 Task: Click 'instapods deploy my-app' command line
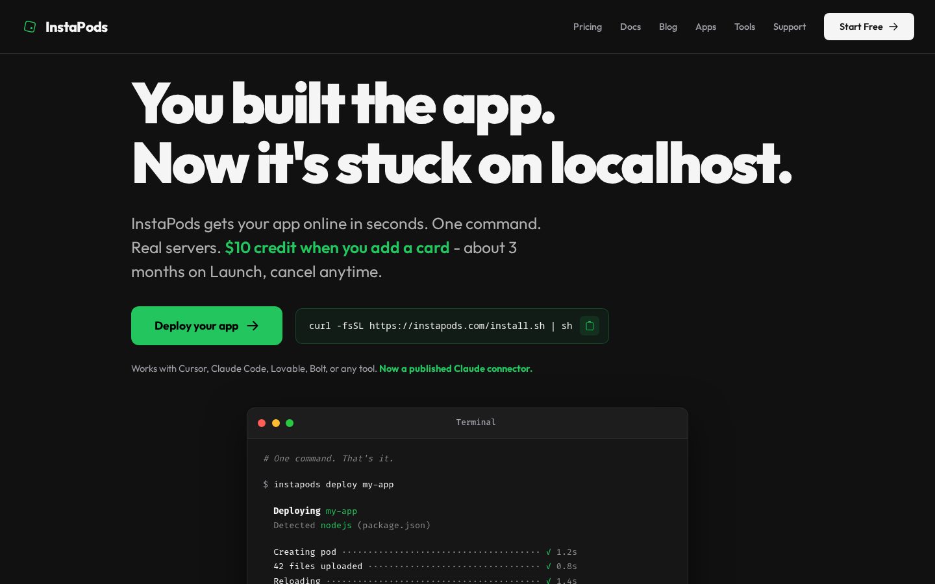(x=328, y=485)
